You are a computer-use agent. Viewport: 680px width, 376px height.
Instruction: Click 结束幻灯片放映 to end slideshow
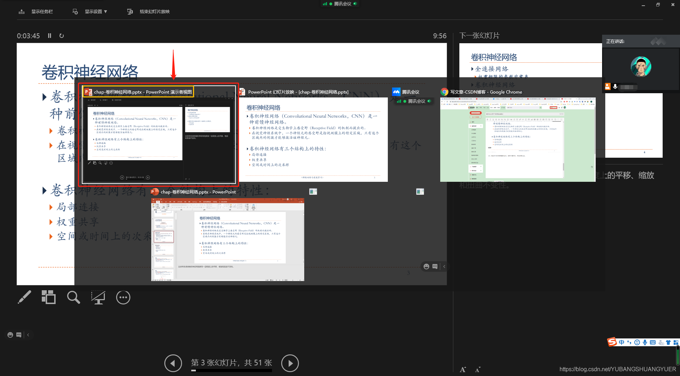[148, 12]
